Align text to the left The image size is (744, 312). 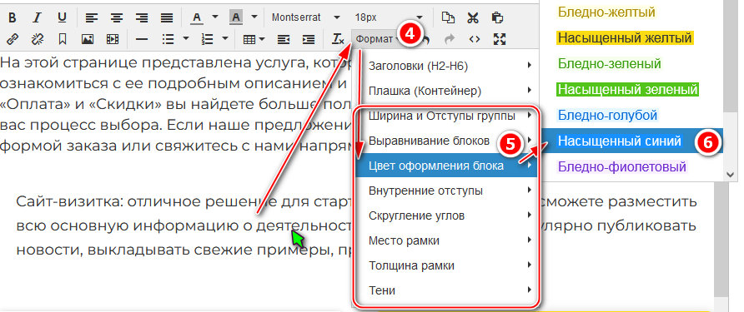point(92,18)
